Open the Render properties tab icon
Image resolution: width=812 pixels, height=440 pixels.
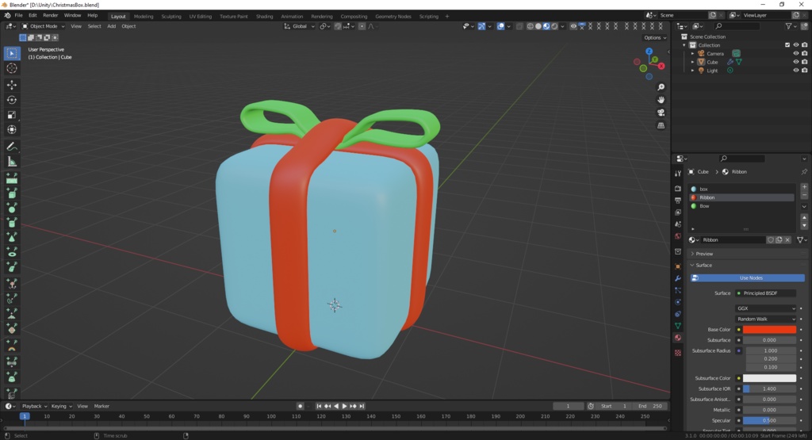[678, 189]
